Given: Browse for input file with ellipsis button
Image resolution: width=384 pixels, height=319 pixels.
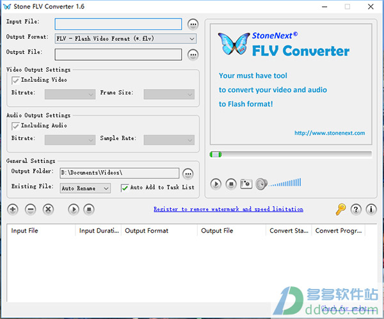Looking at the screenshot, I should click(193, 24).
